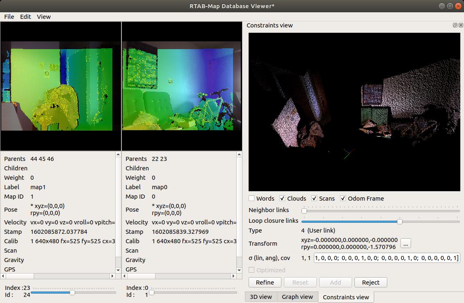Click the right info panel scroll-left arrow
The width and height of the screenshot is (464, 303).
(125, 276)
